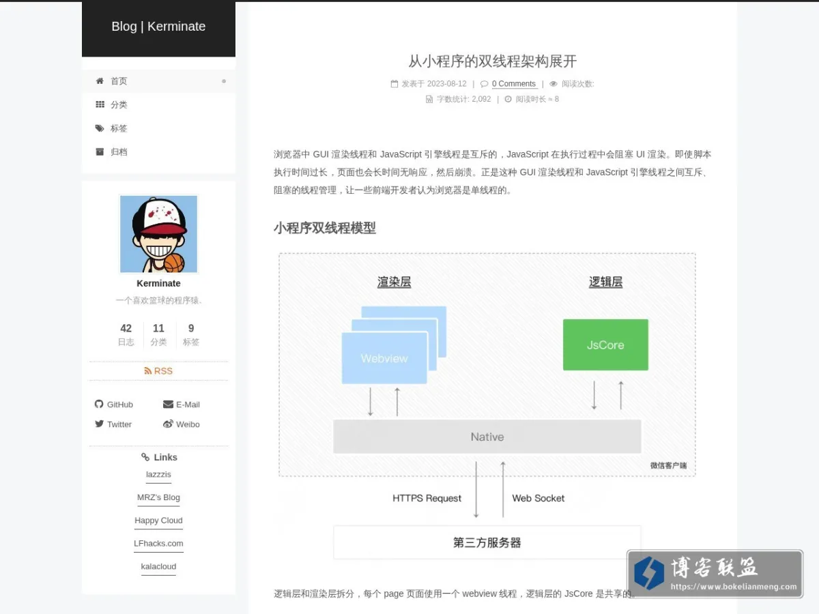Screen dimensions: 819x614
Task: Click the tags icon beside 标签
Action: coord(100,128)
